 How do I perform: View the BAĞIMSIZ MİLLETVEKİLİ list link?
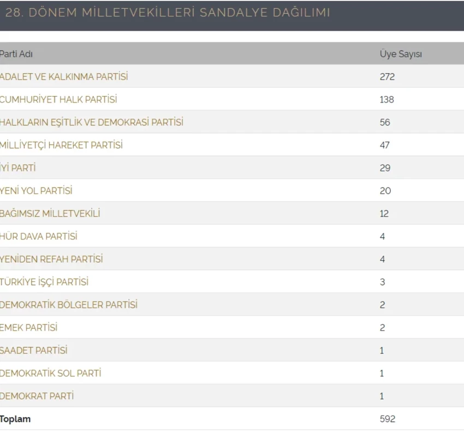pyautogui.click(x=50, y=214)
